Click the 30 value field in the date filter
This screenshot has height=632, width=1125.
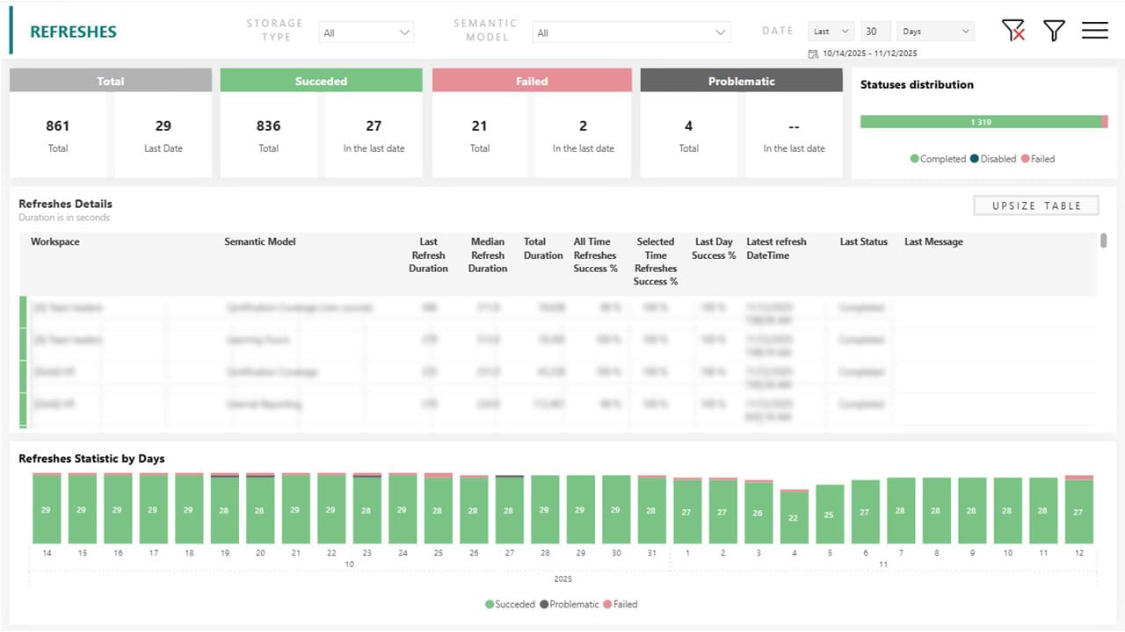tap(875, 31)
